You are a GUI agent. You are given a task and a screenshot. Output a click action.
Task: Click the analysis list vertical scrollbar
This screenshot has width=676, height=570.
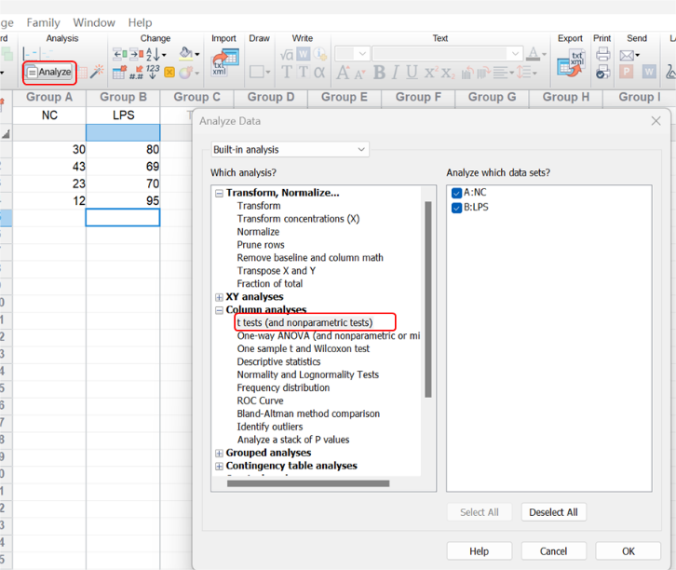click(428, 299)
